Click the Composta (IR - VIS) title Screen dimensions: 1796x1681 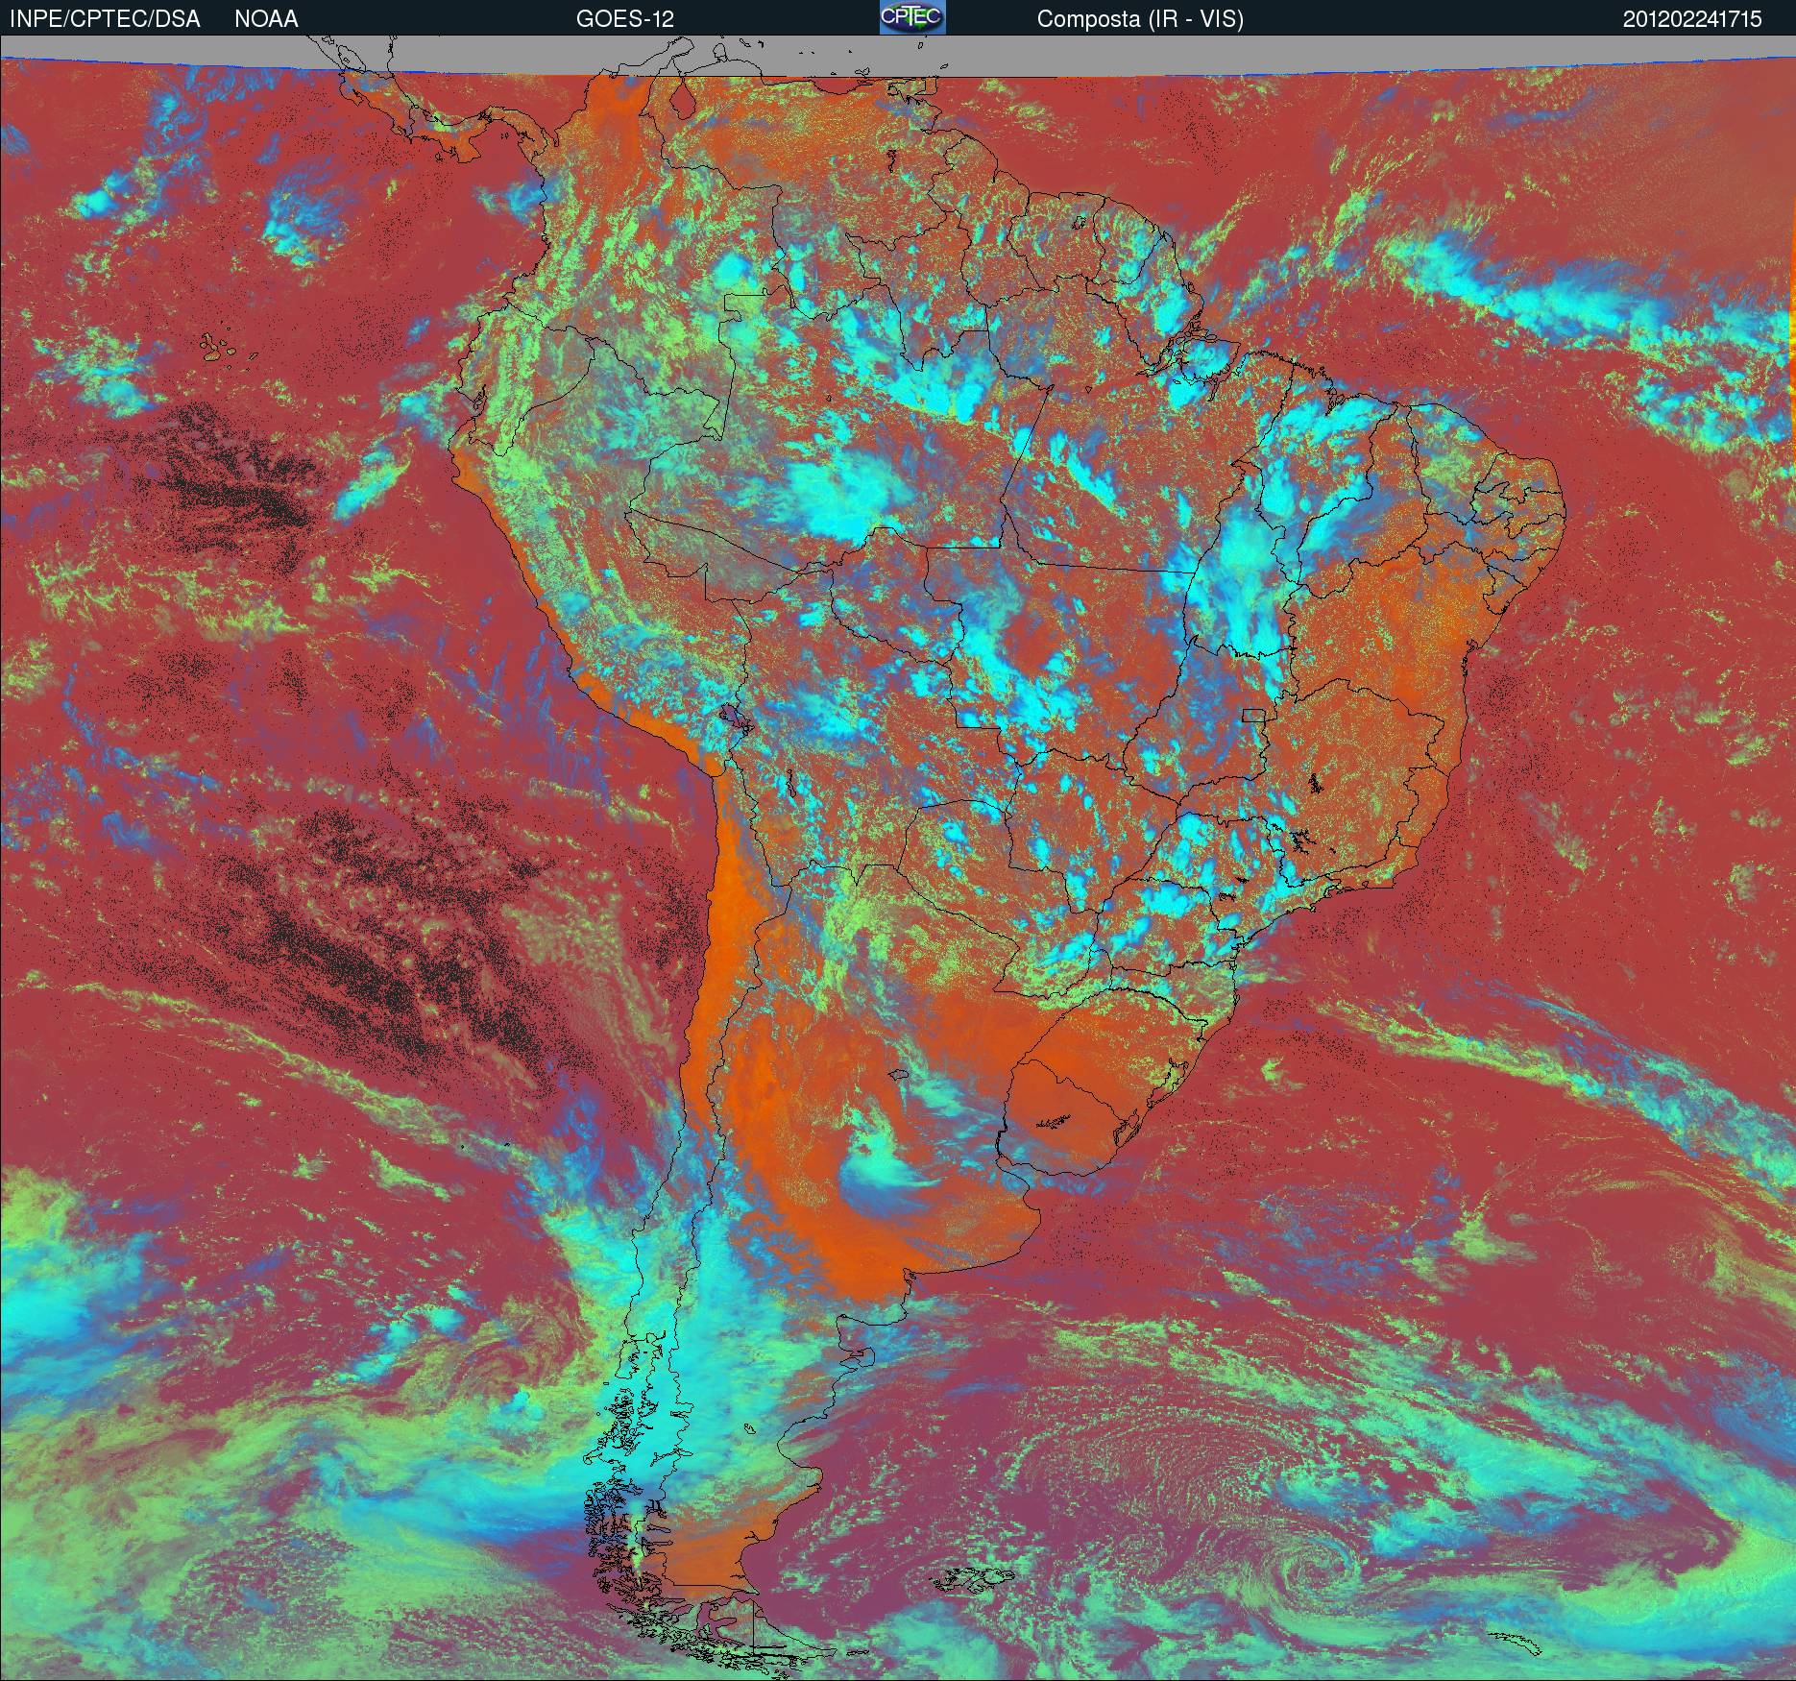tap(1140, 19)
